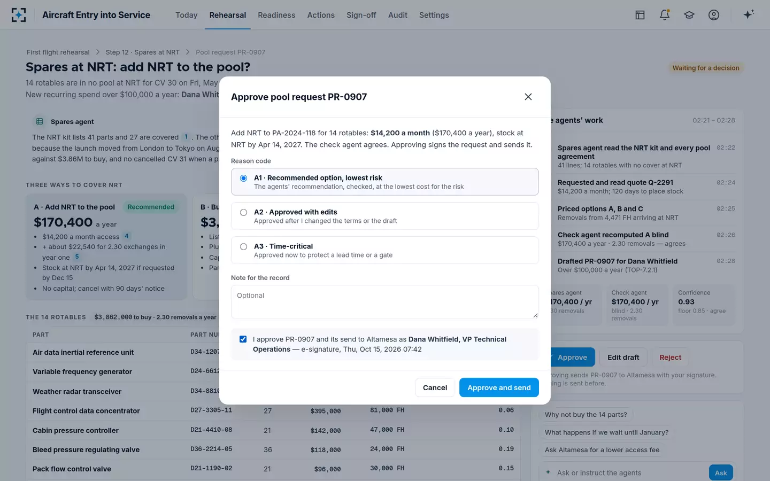The height and width of the screenshot is (481, 770).
Task: Open notifications bell icon
Action: tap(665, 15)
